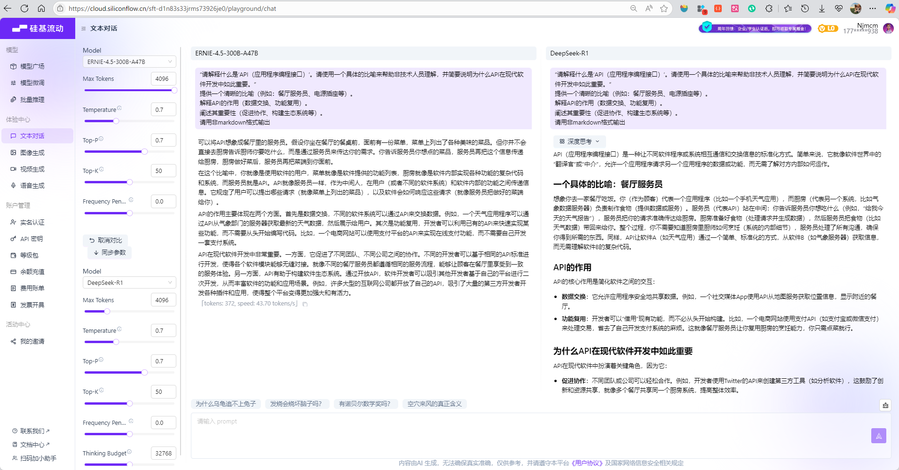Screen dimensions: 899x470
Task: Click the user avatar in page header
Action: click(888, 29)
